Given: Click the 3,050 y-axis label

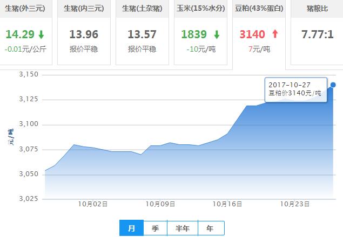Looking at the screenshot, I should tap(29, 174).
